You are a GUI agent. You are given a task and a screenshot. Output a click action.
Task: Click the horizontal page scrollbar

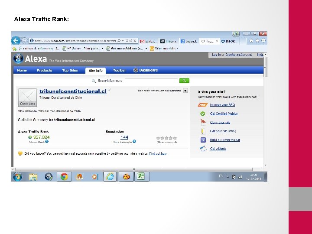(x=134, y=169)
